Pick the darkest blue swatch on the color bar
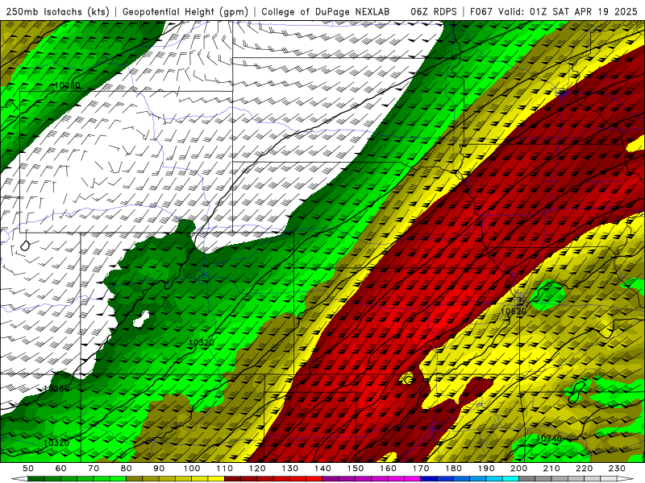This screenshot has width=645, height=483. [429, 478]
